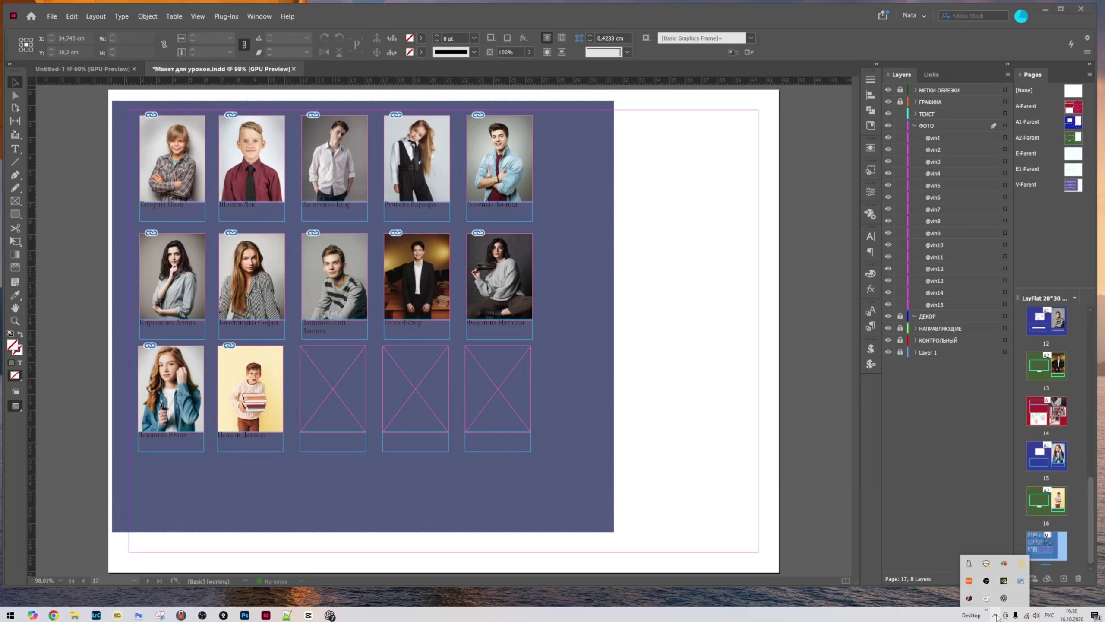Click fill/stroke swatch in Tools panel
1105x622 pixels.
pos(15,347)
